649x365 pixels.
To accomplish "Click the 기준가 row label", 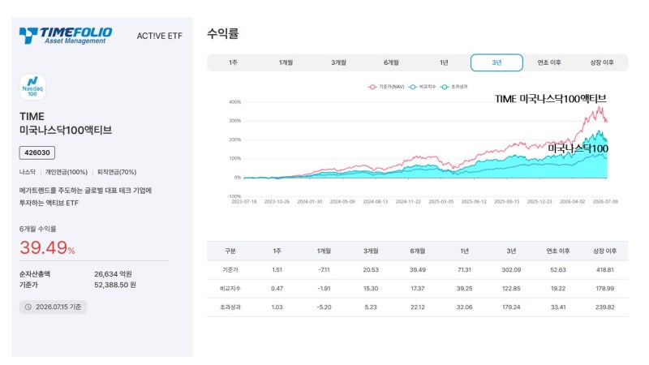I will pos(230,270).
